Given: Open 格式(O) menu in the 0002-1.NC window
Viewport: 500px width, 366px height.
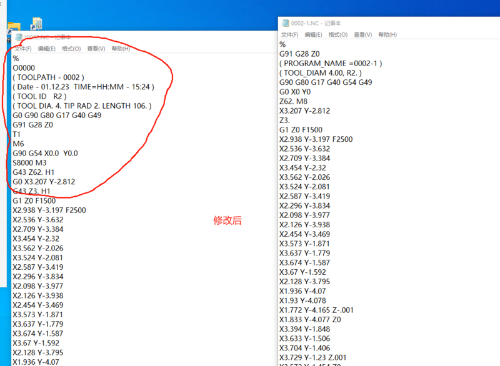Looking at the screenshot, I should tap(338, 35).
